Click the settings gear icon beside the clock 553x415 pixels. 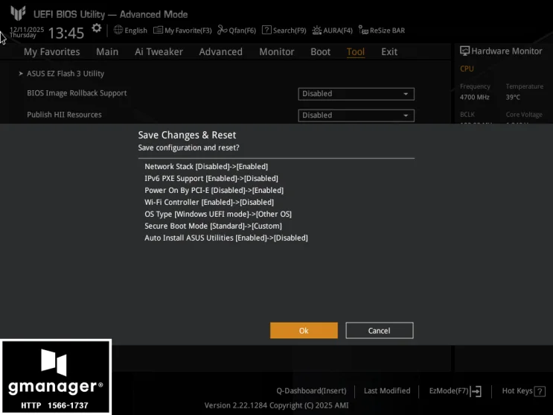[x=96, y=28]
